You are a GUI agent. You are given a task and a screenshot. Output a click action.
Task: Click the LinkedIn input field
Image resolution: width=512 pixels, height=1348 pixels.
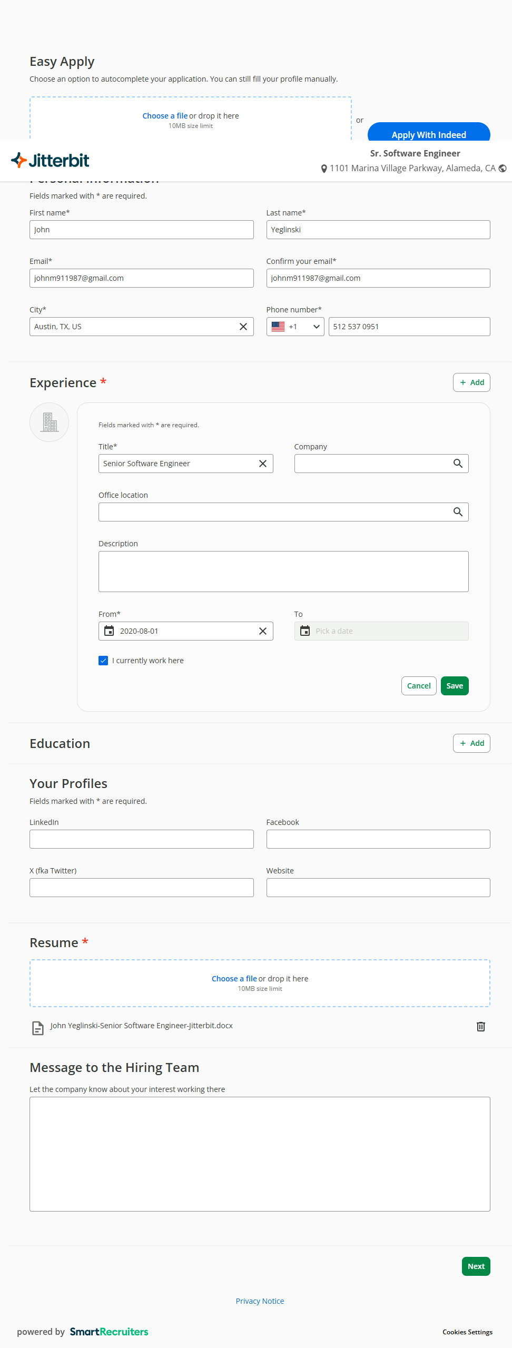141,839
